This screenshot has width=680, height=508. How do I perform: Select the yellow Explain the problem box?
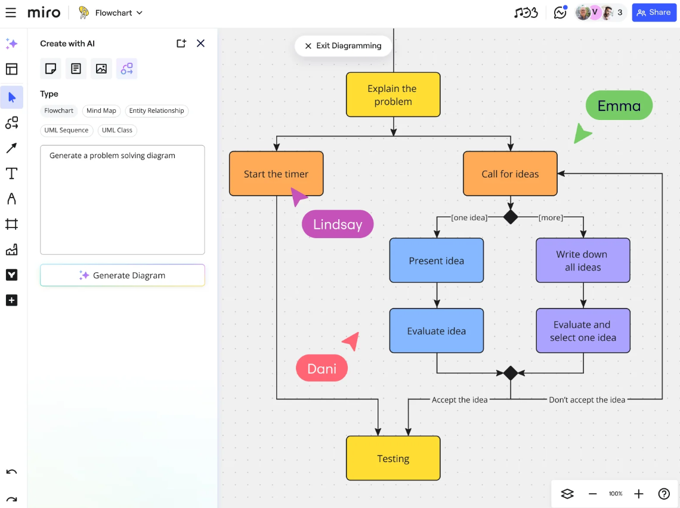(393, 95)
